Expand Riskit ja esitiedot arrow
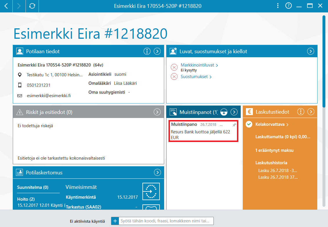Image resolution: width=328 pixels, height=227 pixels. pyautogui.click(x=157, y=112)
